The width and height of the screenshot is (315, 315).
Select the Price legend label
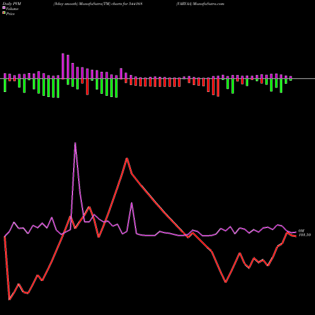[10, 14]
